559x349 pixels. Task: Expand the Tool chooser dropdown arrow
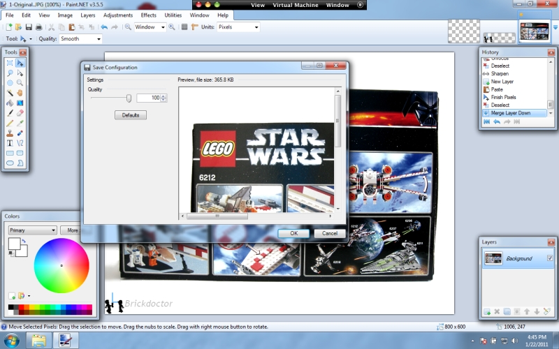[x=31, y=39]
